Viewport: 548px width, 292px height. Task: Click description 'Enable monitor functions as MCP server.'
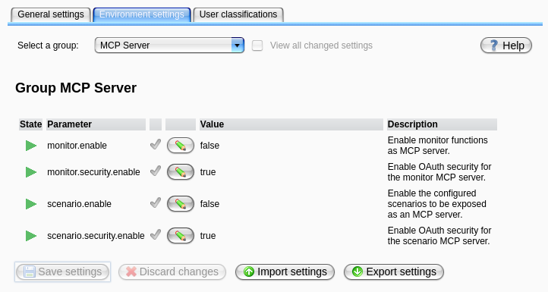coord(437,146)
